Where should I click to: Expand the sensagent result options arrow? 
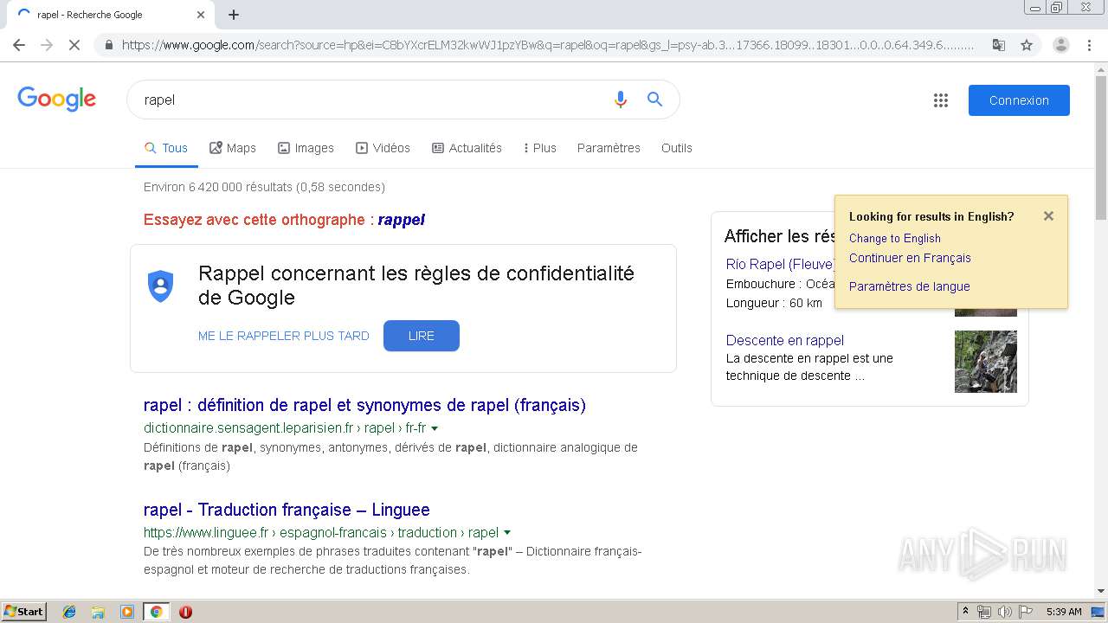coord(435,428)
